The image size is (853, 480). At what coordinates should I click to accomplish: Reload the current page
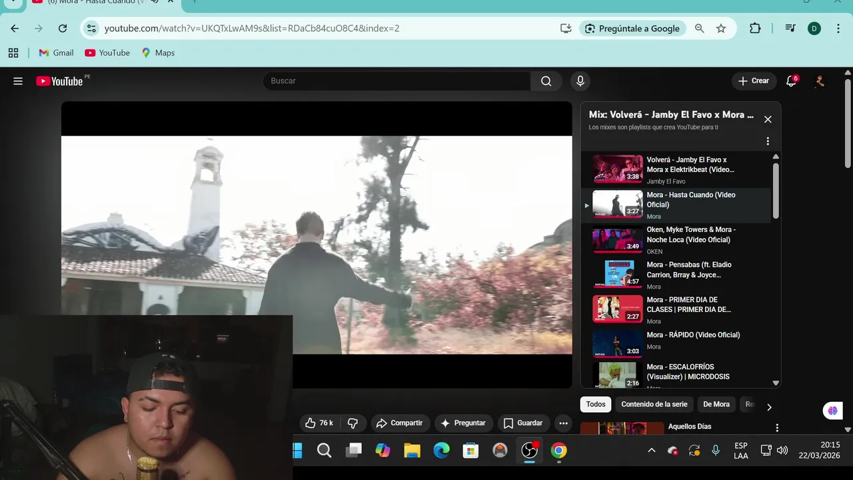(x=63, y=28)
